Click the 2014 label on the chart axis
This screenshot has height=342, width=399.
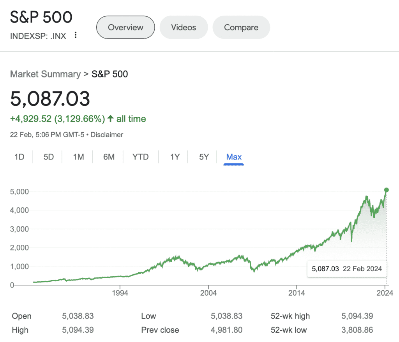click(297, 293)
